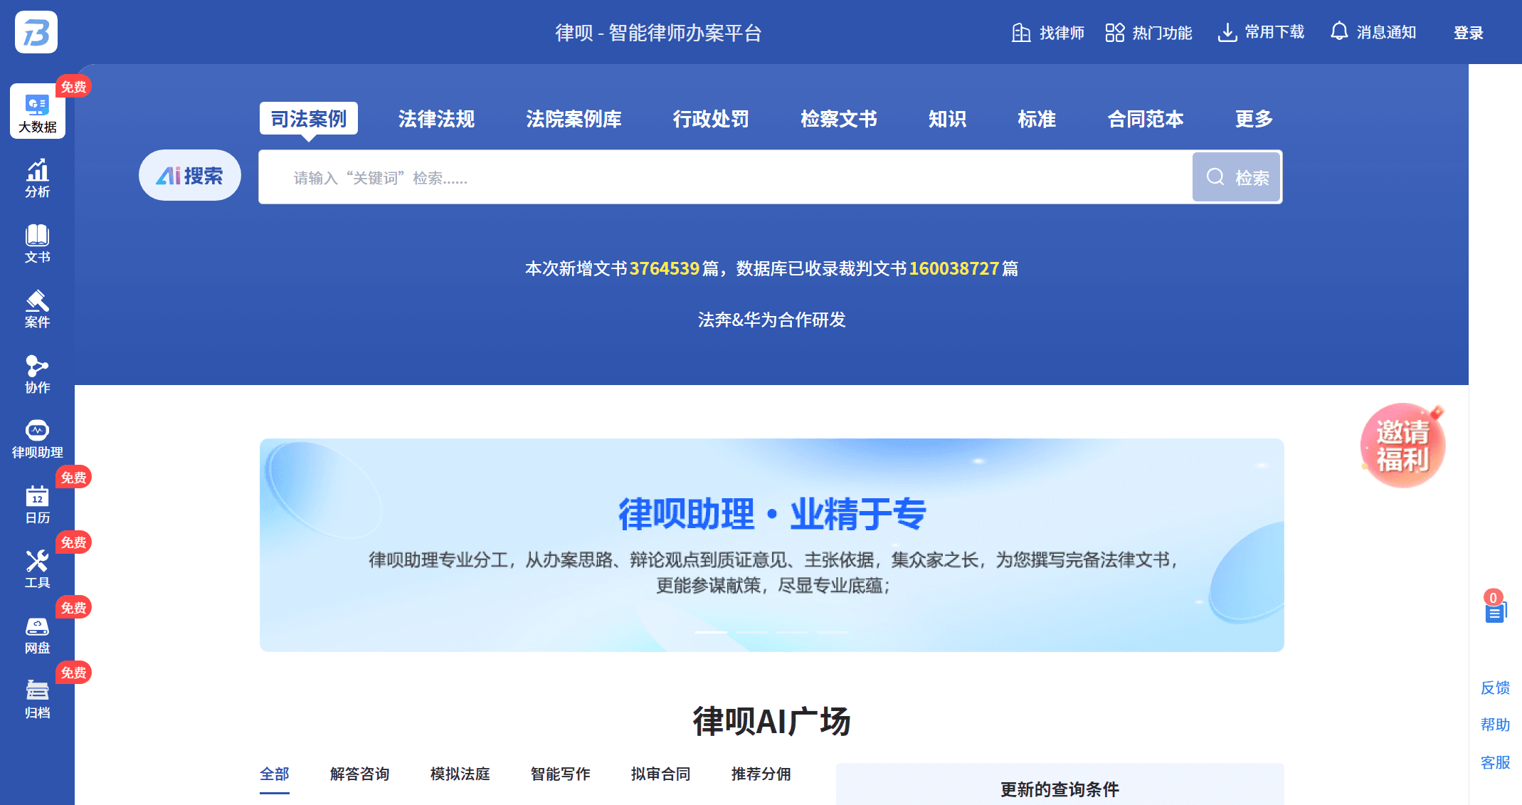Open the 日历 calendar tool
This screenshot has width=1522, height=805.
(36, 503)
